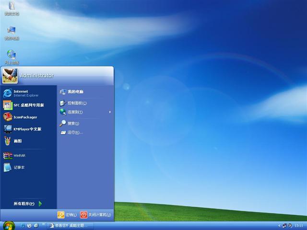
Task: Click 注销(L) log off button
Action: pyautogui.click(x=67, y=215)
